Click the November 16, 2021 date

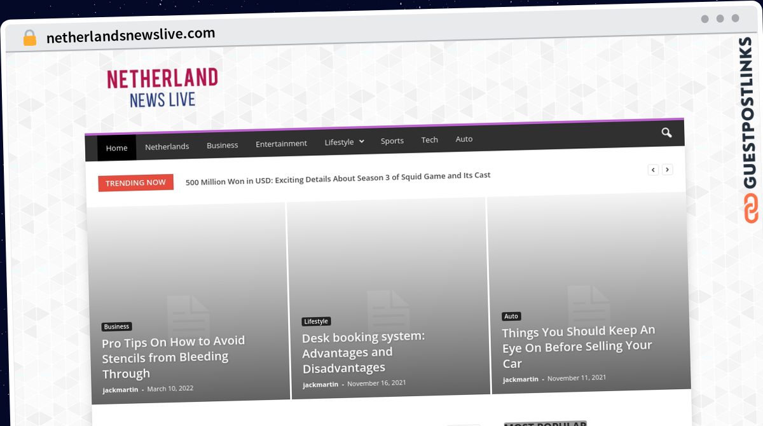click(x=376, y=383)
